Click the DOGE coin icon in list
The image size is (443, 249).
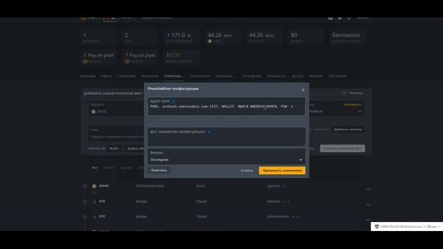[x=94, y=186]
